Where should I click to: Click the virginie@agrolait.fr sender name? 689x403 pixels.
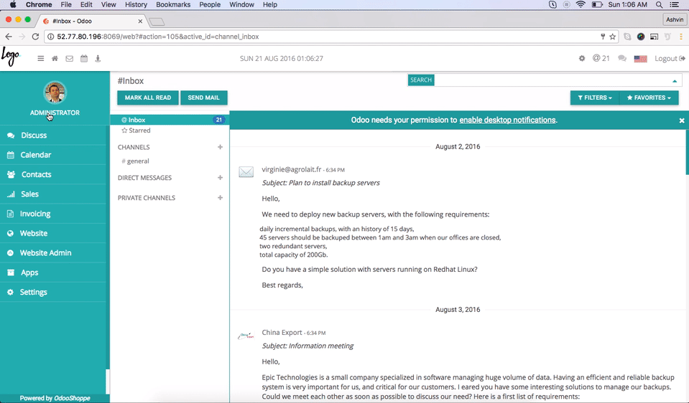pos(291,169)
